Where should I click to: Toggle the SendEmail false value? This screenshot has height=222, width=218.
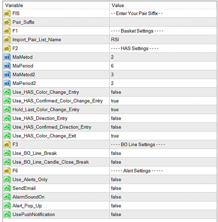pyautogui.click(x=163, y=188)
